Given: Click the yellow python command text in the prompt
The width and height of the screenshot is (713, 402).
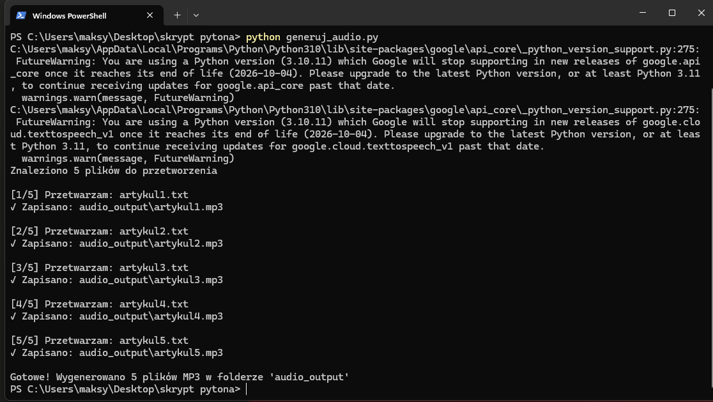Looking at the screenshot, I should tap(264, 36).
